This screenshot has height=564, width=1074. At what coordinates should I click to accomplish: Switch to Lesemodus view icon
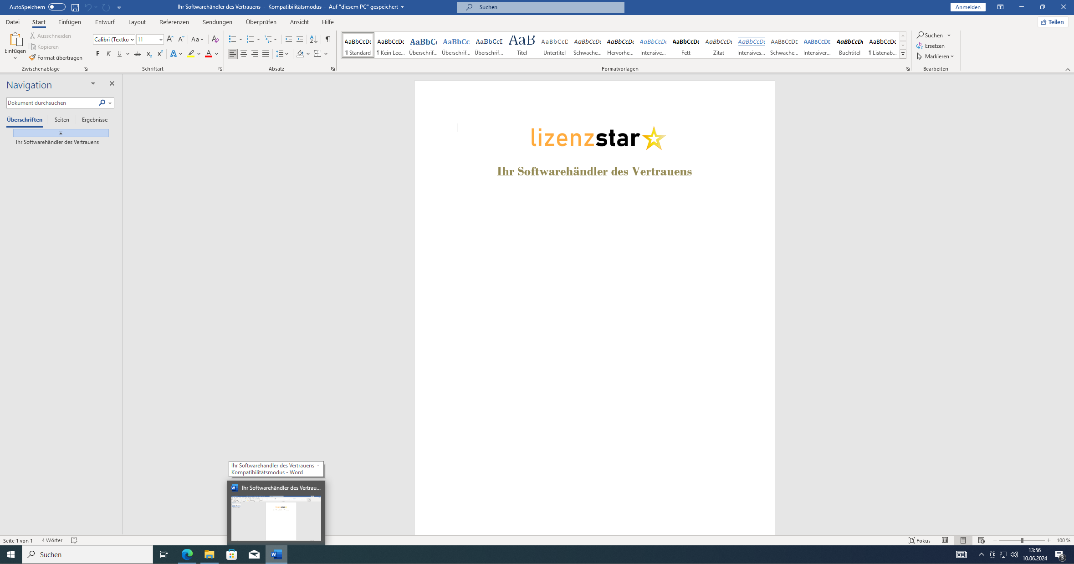tap(945, 540)
